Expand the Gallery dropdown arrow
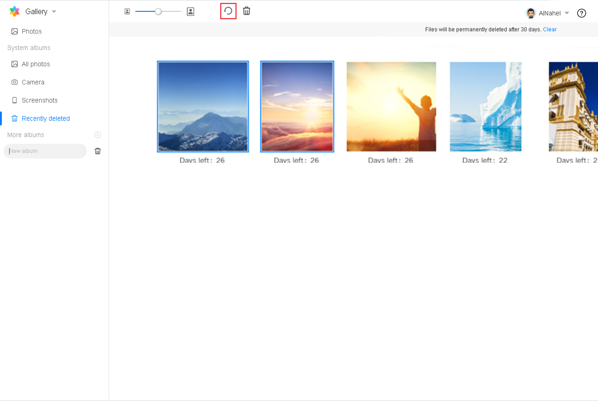 [x=54, y=12]
